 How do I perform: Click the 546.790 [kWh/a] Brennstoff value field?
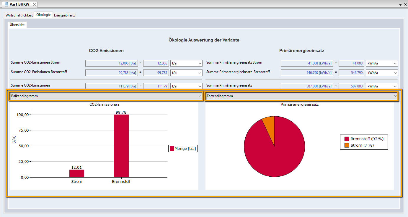click(307, 73)
